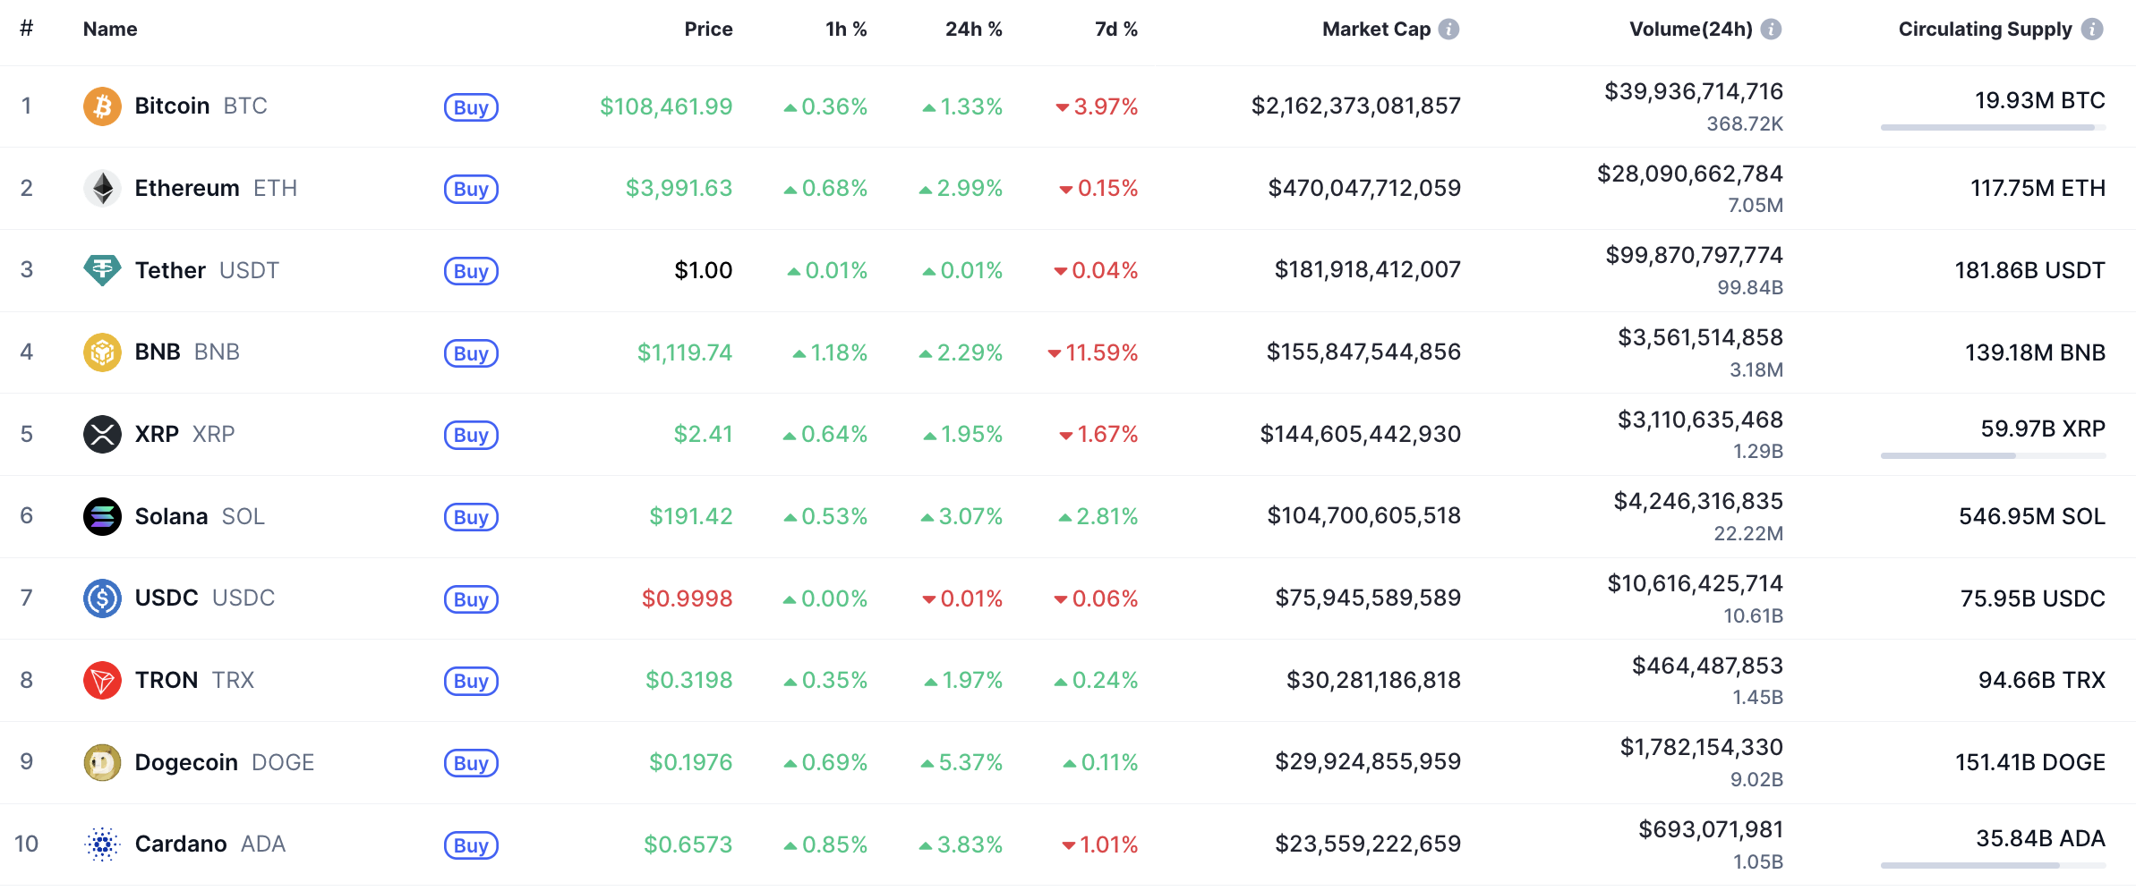Open Volume(24h) info tooltip icon
The image size is (2136, 891).
click(1771, 30)
